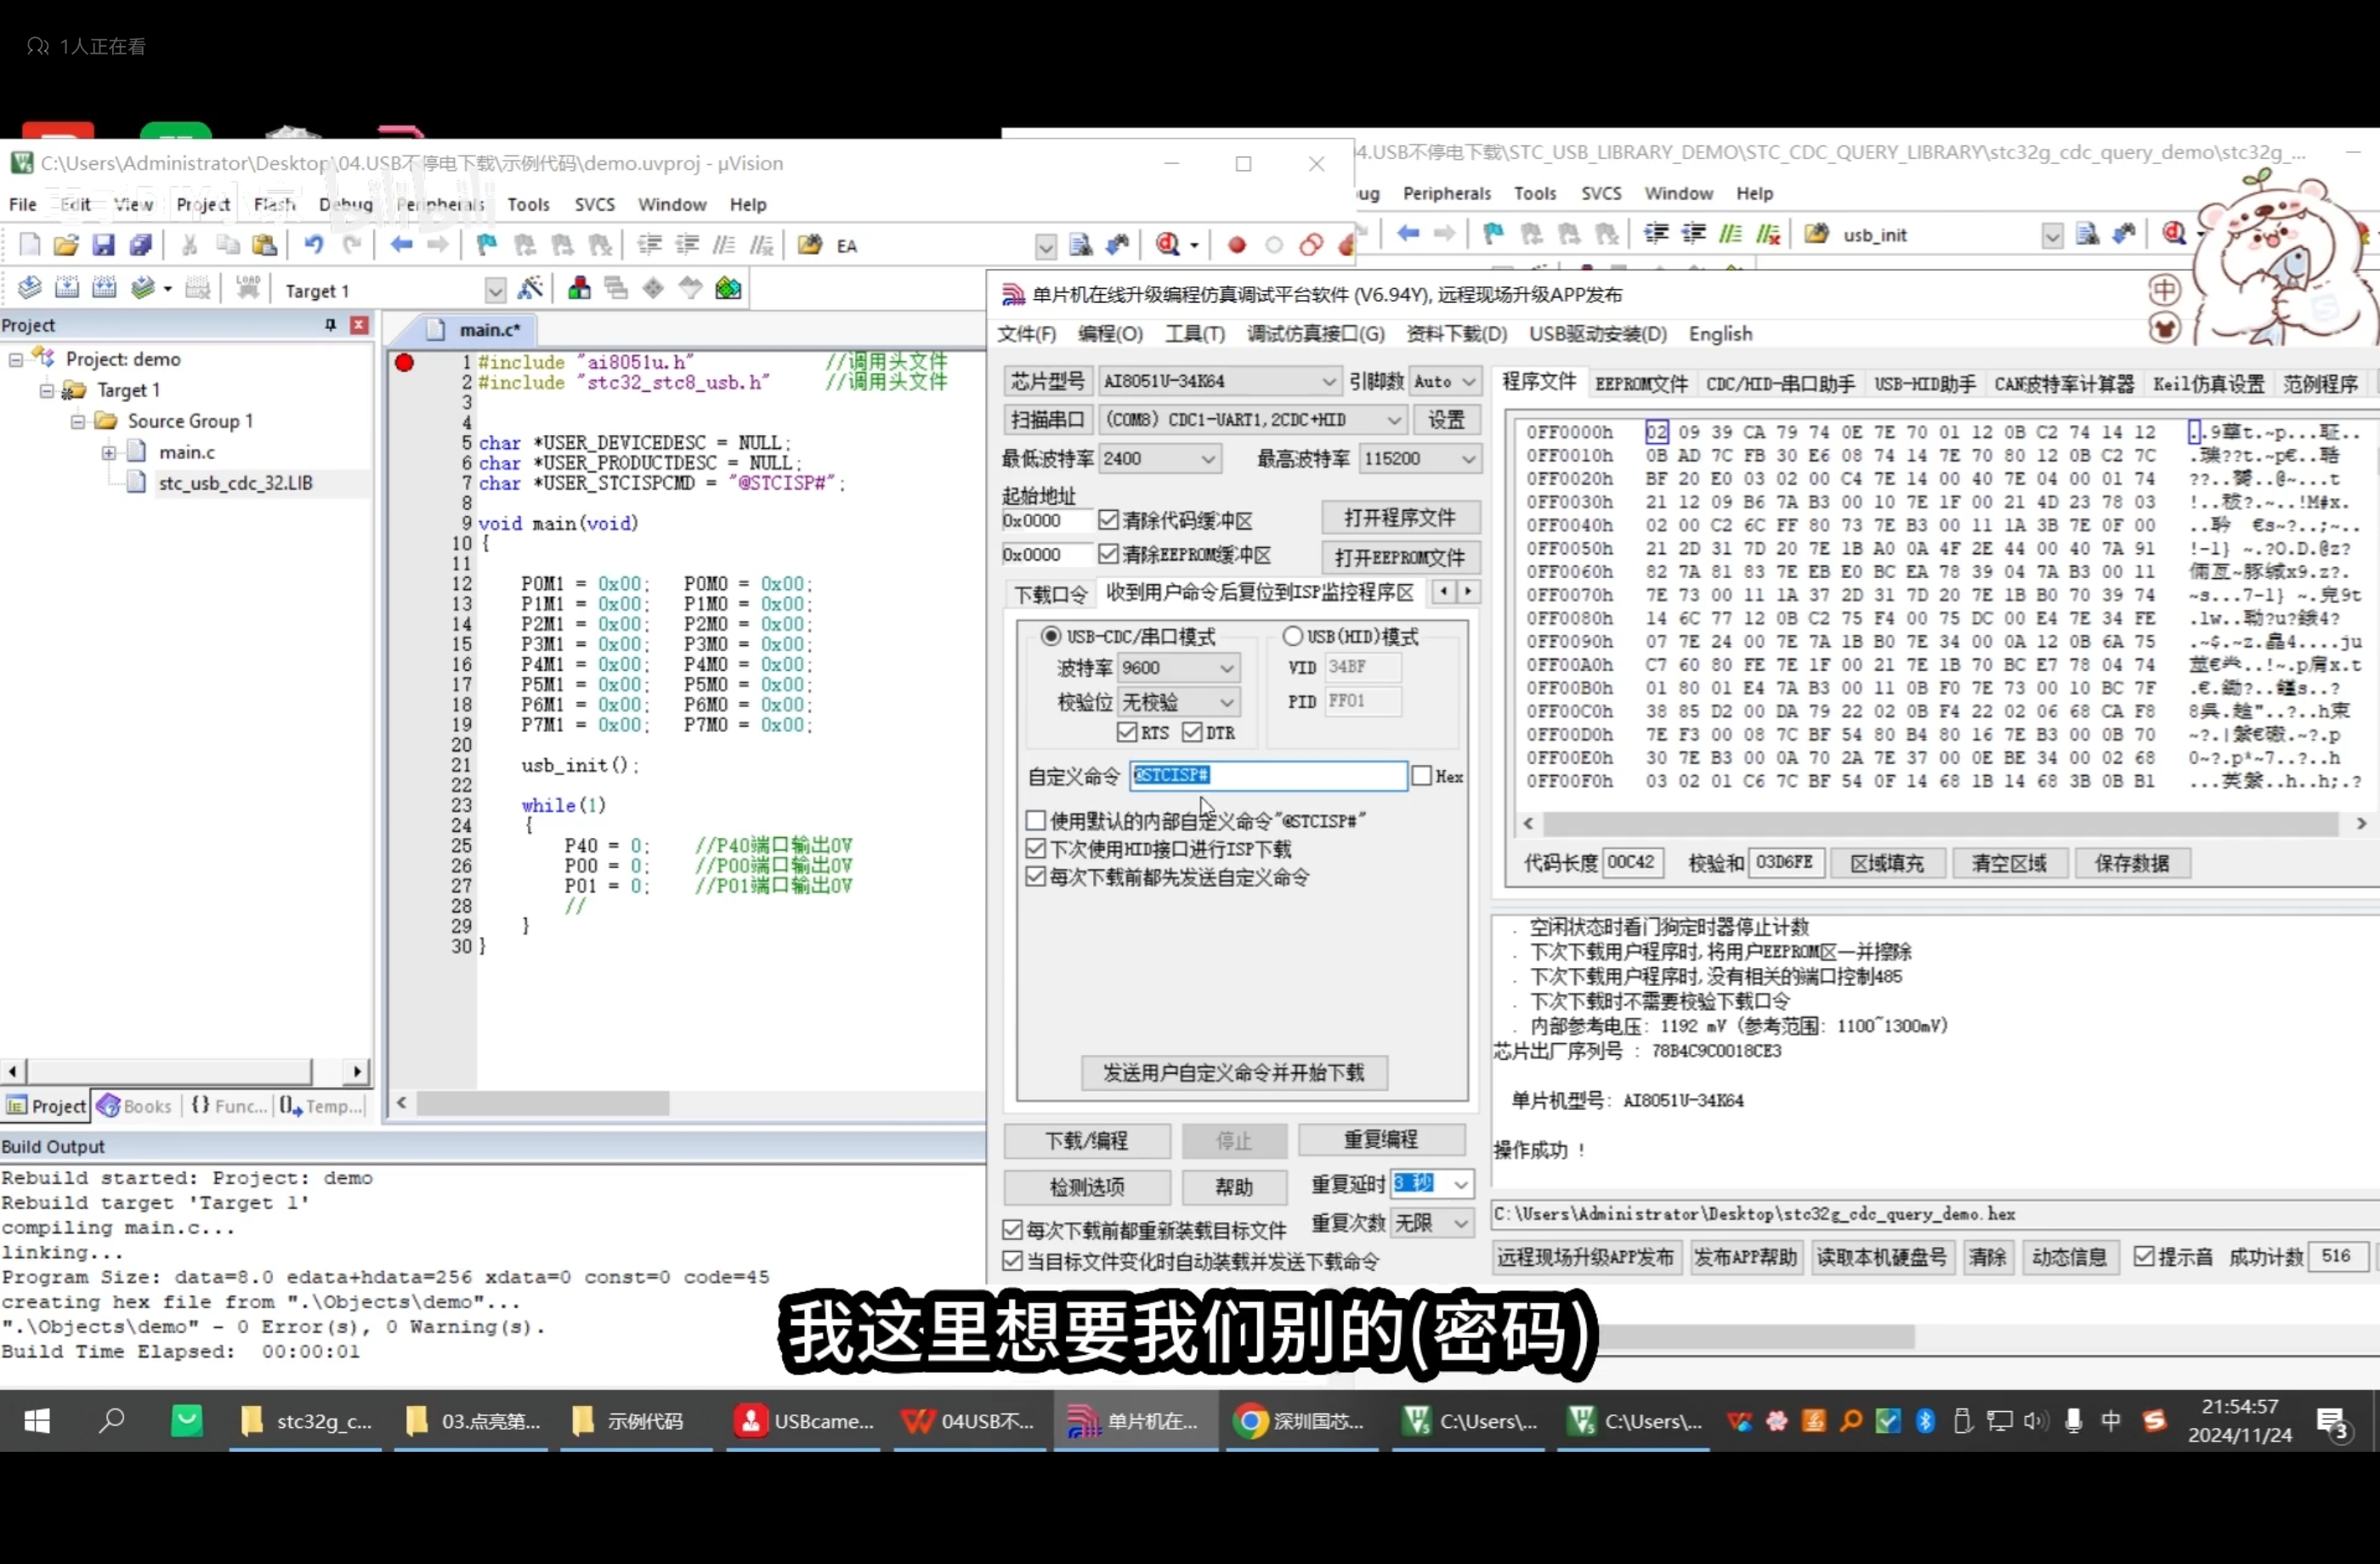The image size is (2380, 1564).
Task: Enable the Hex checkbox beside custom command
Action: [1421, 776]
